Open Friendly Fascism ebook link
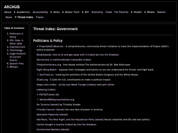The image size is (178, 133). 50,109
